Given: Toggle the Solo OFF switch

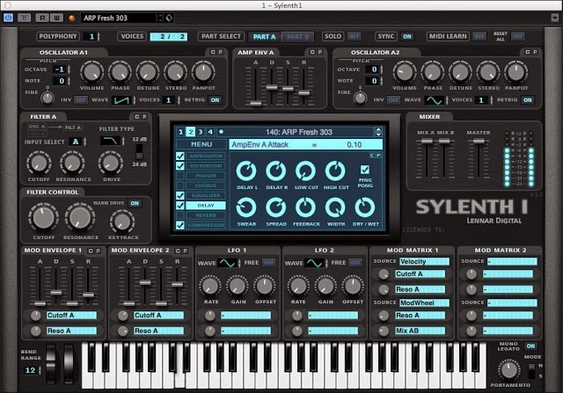Looking at the screenshot, I should pos(354,36).
